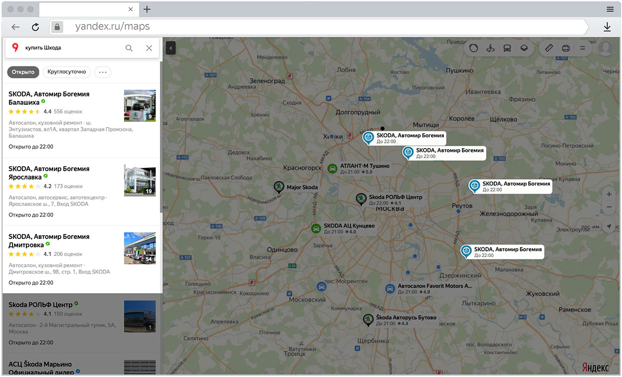The height and width of the screenshot is (377, 622).
Task: Open the user profile avatar
Action: coord(606,48)
